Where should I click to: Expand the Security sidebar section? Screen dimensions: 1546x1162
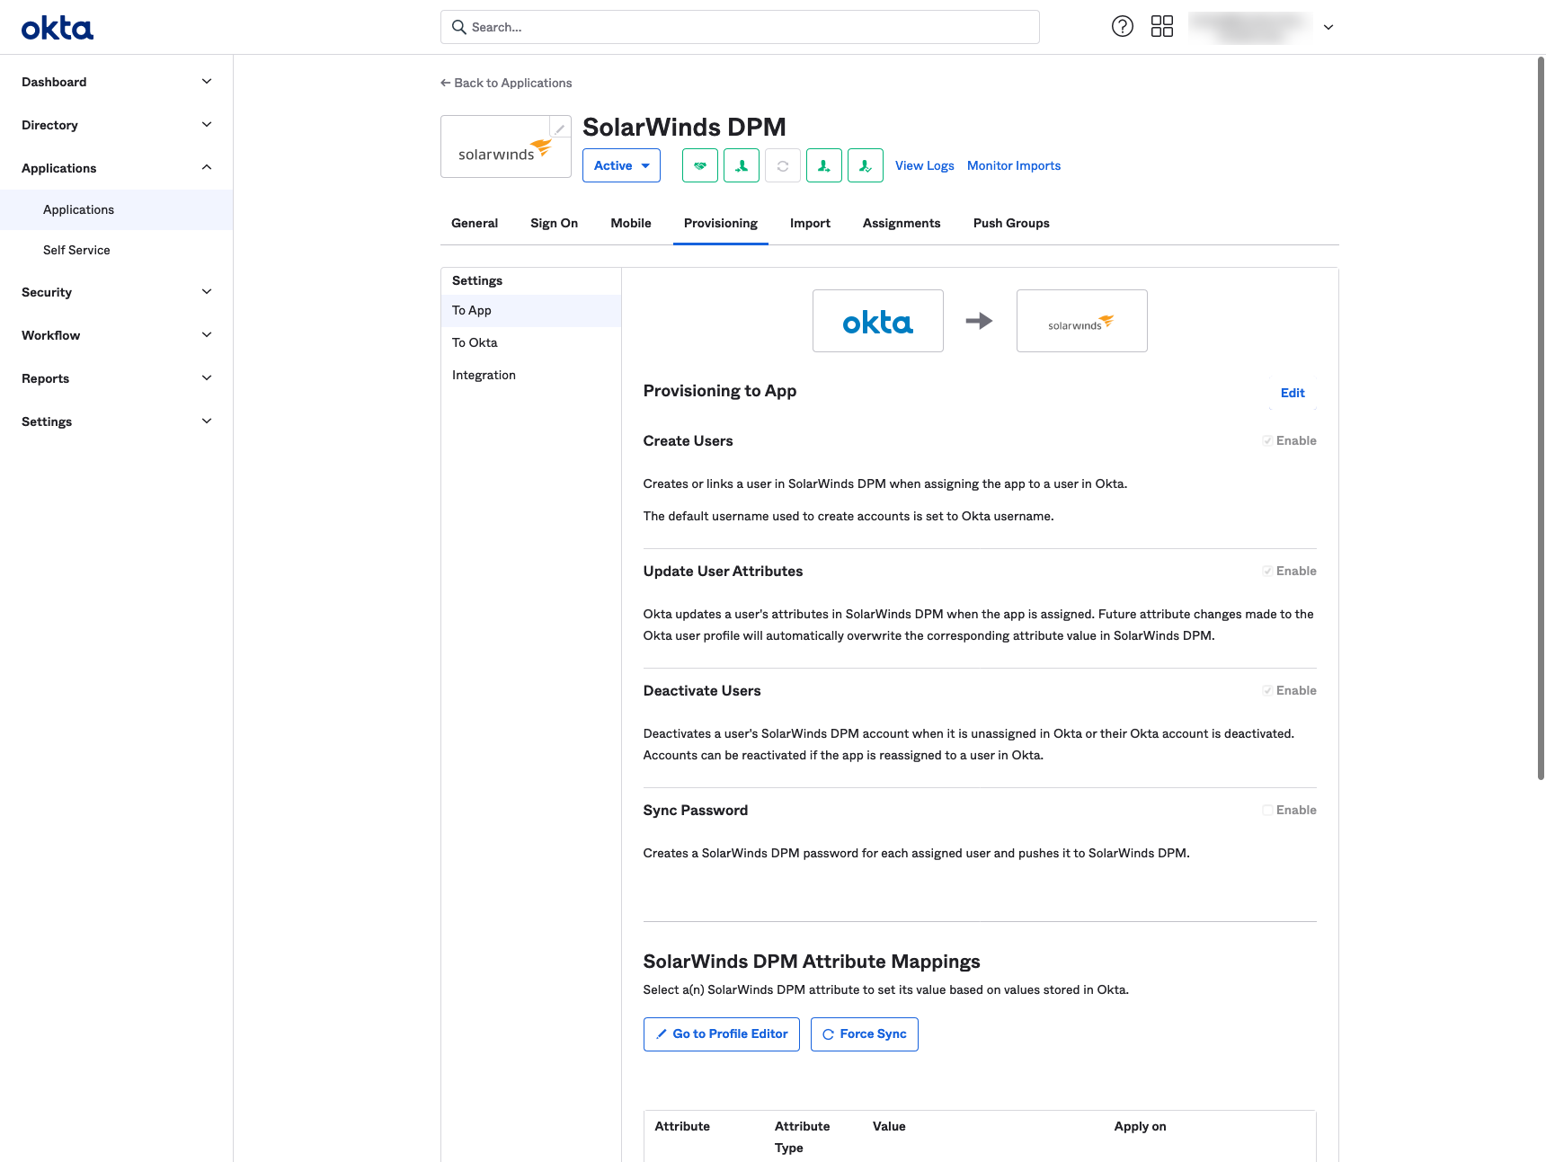pos(117,292)
